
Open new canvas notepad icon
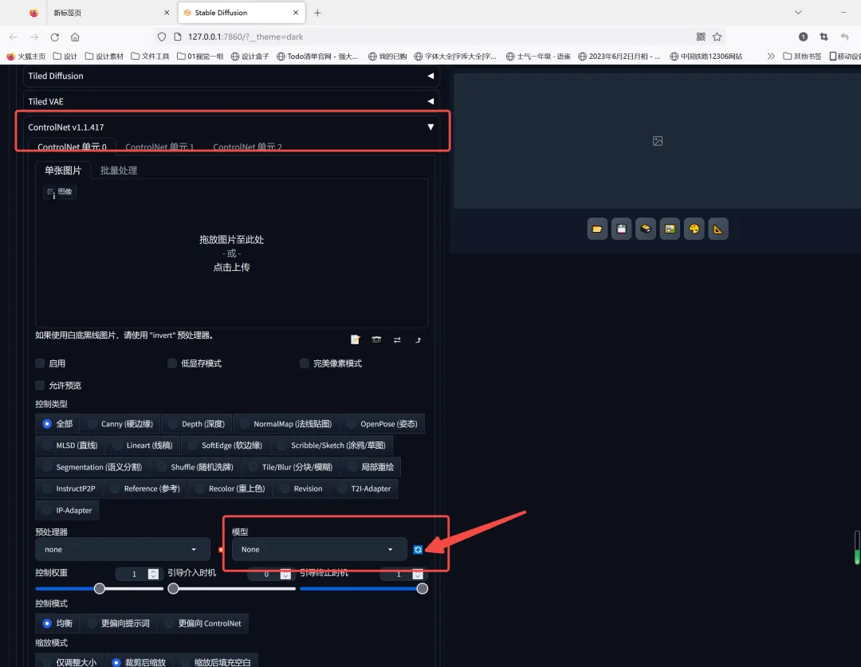(x=356, y=339)
